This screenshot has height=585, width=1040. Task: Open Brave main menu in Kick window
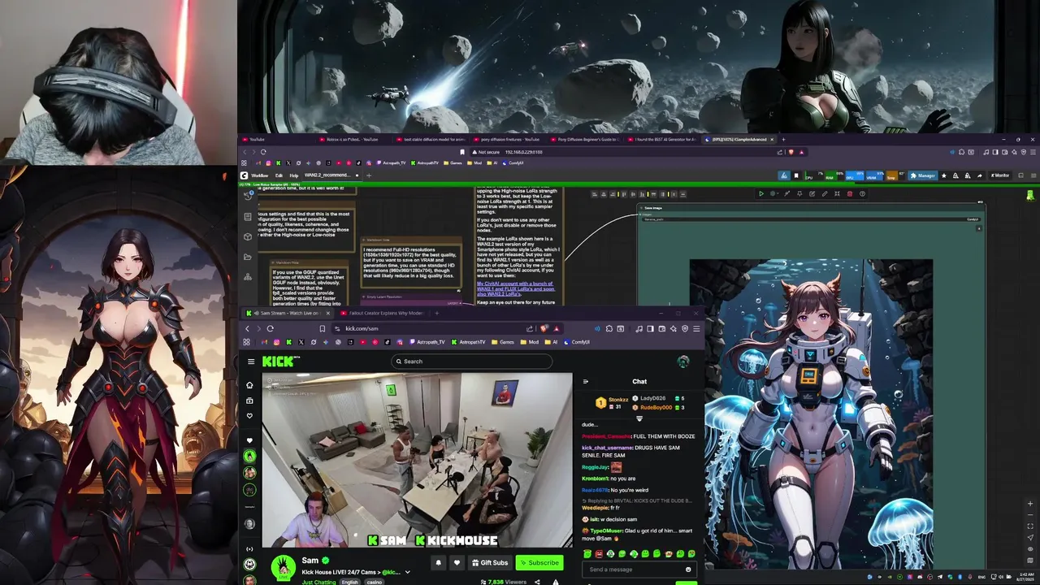click(x=696, y=328)
